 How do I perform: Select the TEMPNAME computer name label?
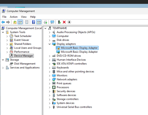coord(60,28)
